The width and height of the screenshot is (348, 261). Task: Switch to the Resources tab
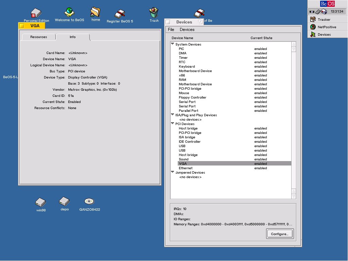point(38,37)
